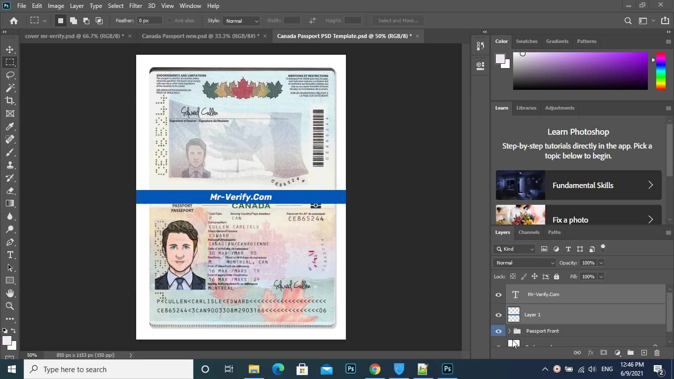The image size is (674, 379).
Task: Toggle Lock image pixels brush icon
Action: click(524, 277)
